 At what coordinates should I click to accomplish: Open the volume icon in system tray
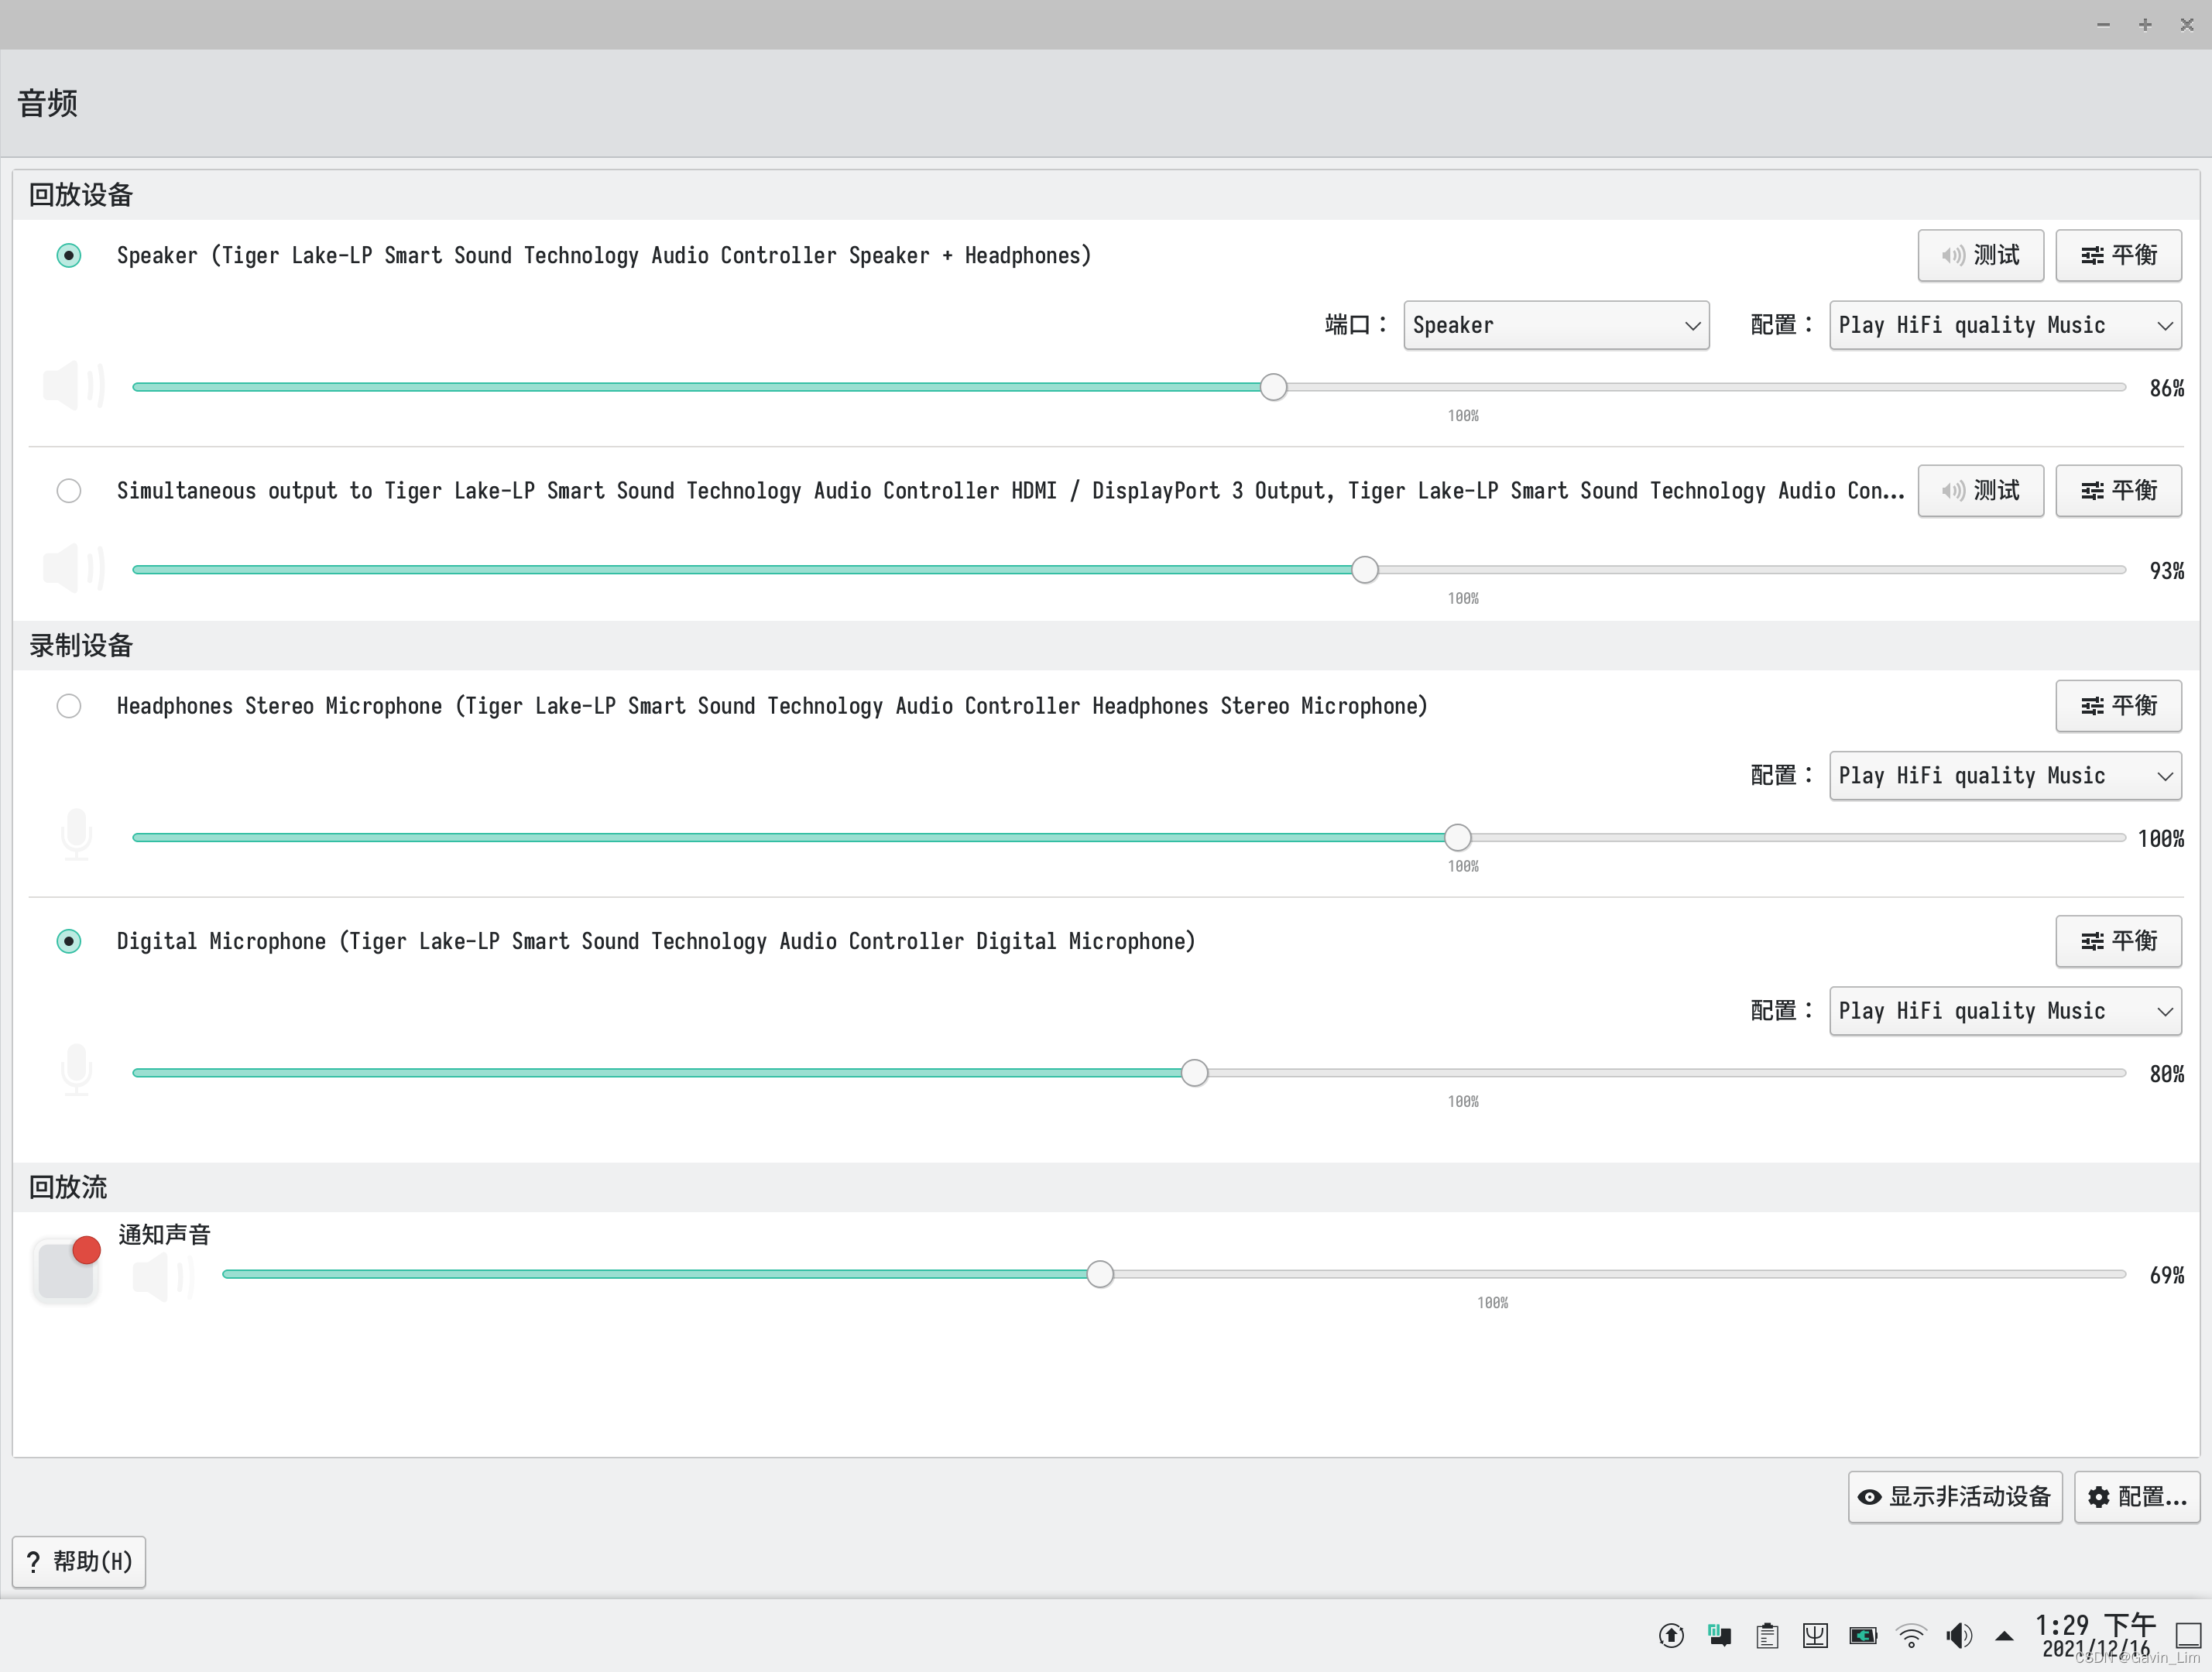[x=1958, y=1636]
